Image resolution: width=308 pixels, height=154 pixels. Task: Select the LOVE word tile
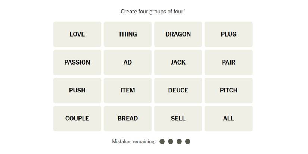[x=77, y=34]
